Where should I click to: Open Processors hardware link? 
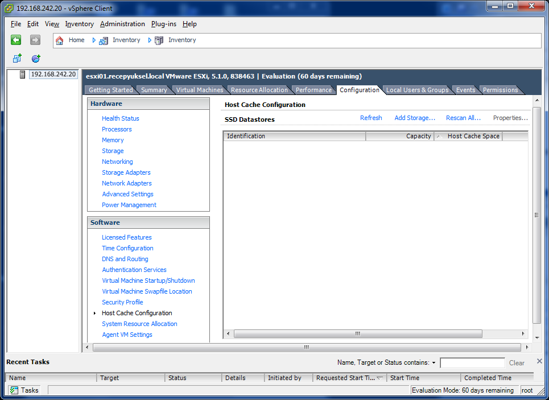pos(117,129)
